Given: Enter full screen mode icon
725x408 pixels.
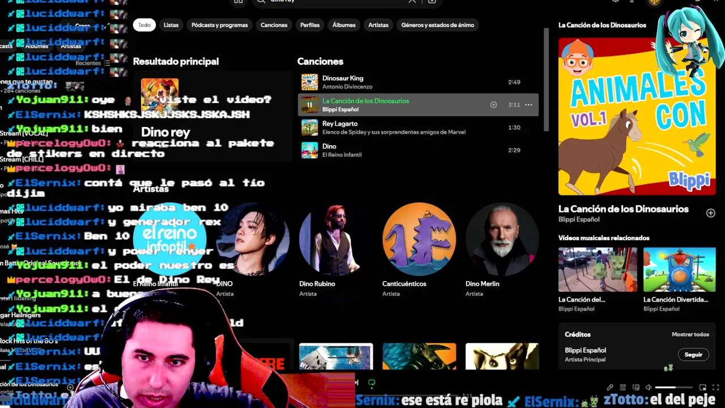Looking at the screenshot, I should point(715,388).
